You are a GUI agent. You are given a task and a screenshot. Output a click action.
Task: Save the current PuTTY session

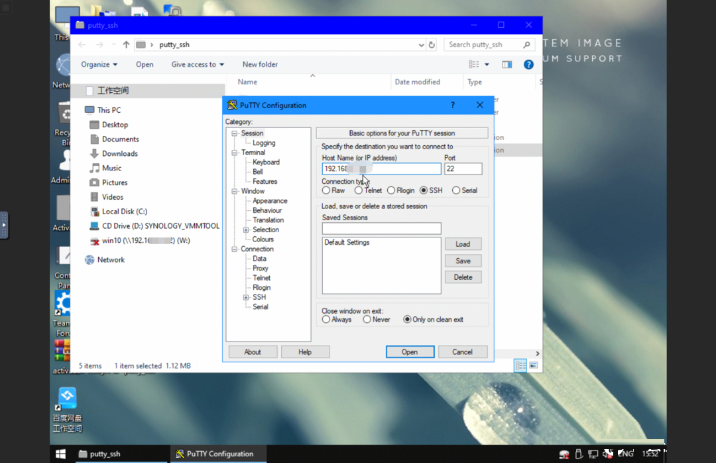pos(463,261)
